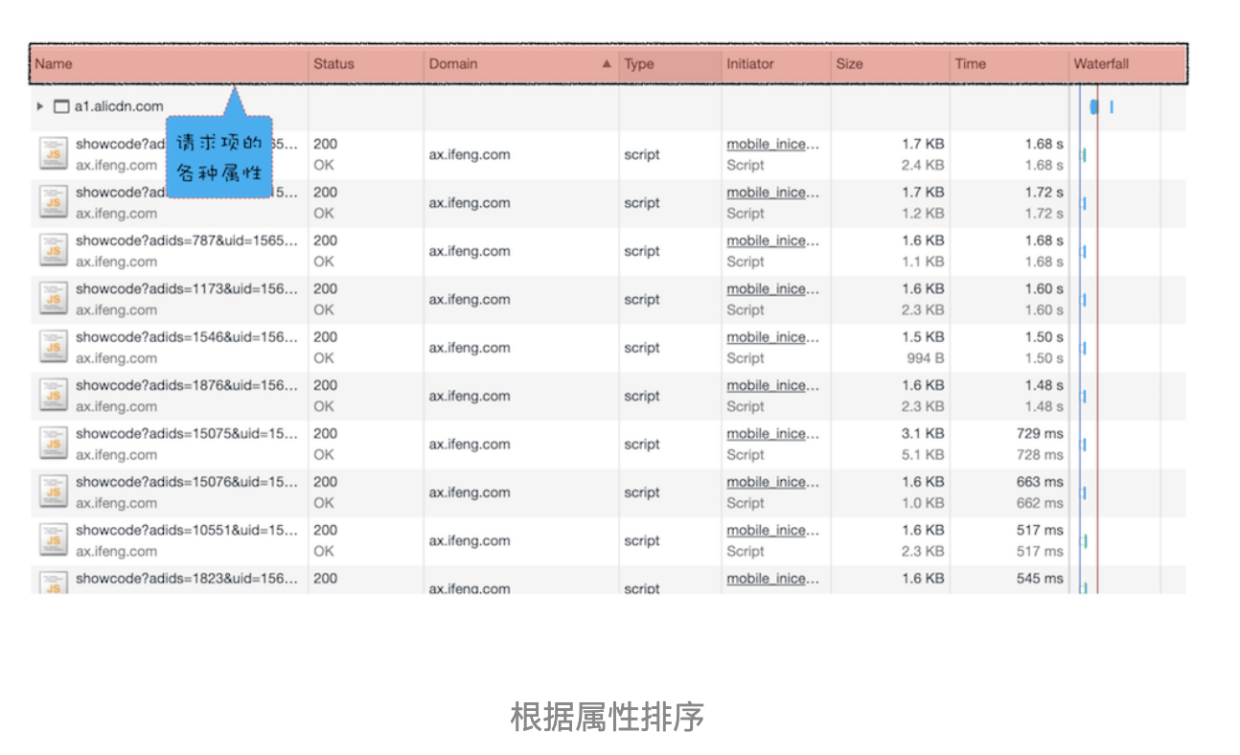Click the Waterfall column header

pyautogui.click(x=1101, y=64)
